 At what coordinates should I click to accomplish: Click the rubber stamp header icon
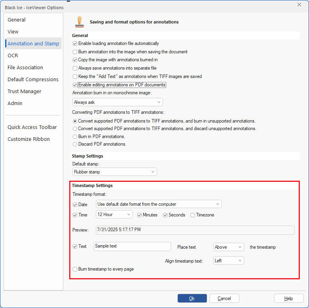80,22
